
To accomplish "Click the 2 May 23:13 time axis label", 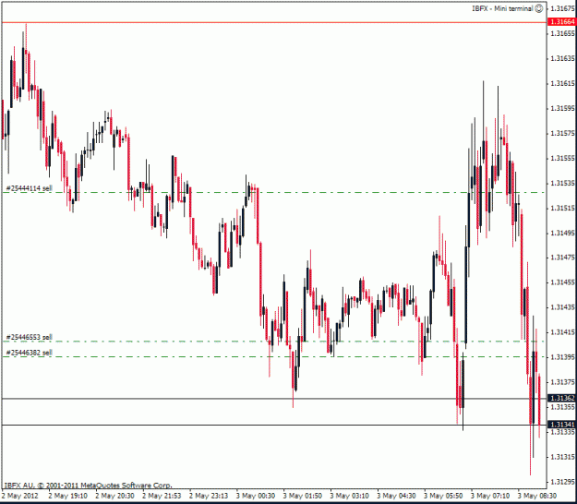I will [209, 496].
